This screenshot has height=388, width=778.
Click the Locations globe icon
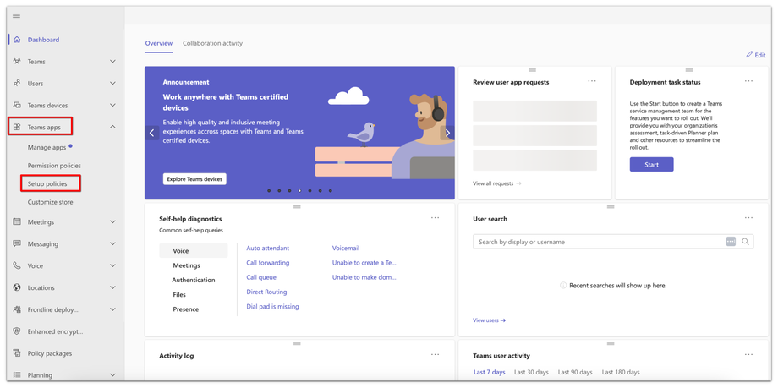tap(17, 287)
